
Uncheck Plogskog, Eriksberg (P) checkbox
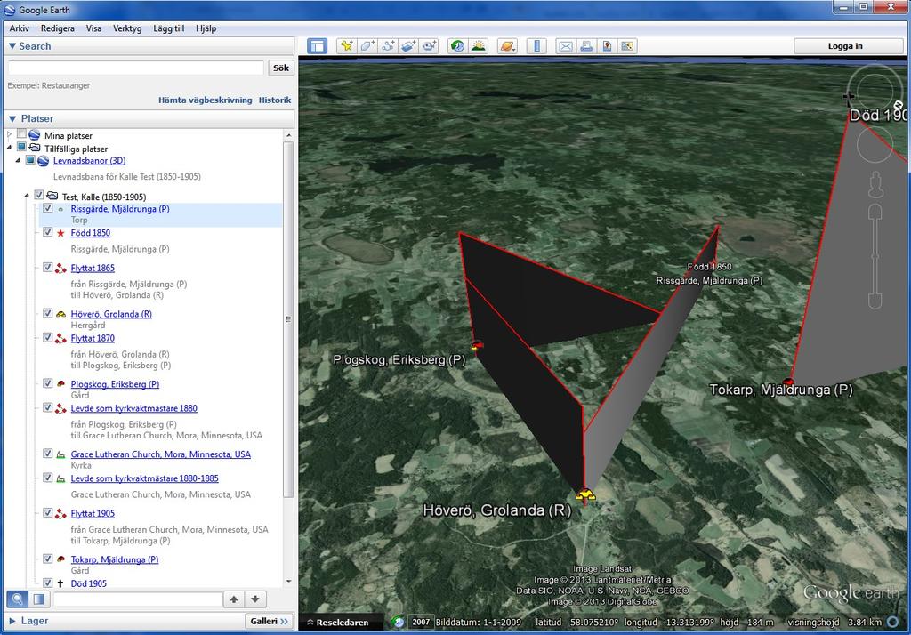tap(48, 383)
